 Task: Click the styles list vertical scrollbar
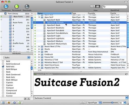tap(32, 68)
